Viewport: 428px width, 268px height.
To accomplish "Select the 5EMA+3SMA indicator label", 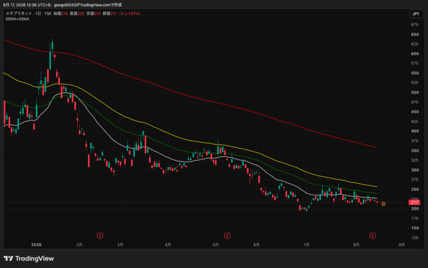I will pos(18,19).
